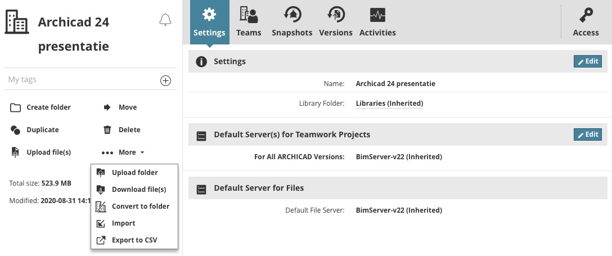Click the Duplicate icon
Screen dimensions: 612x256
click(x=15, y=130)
